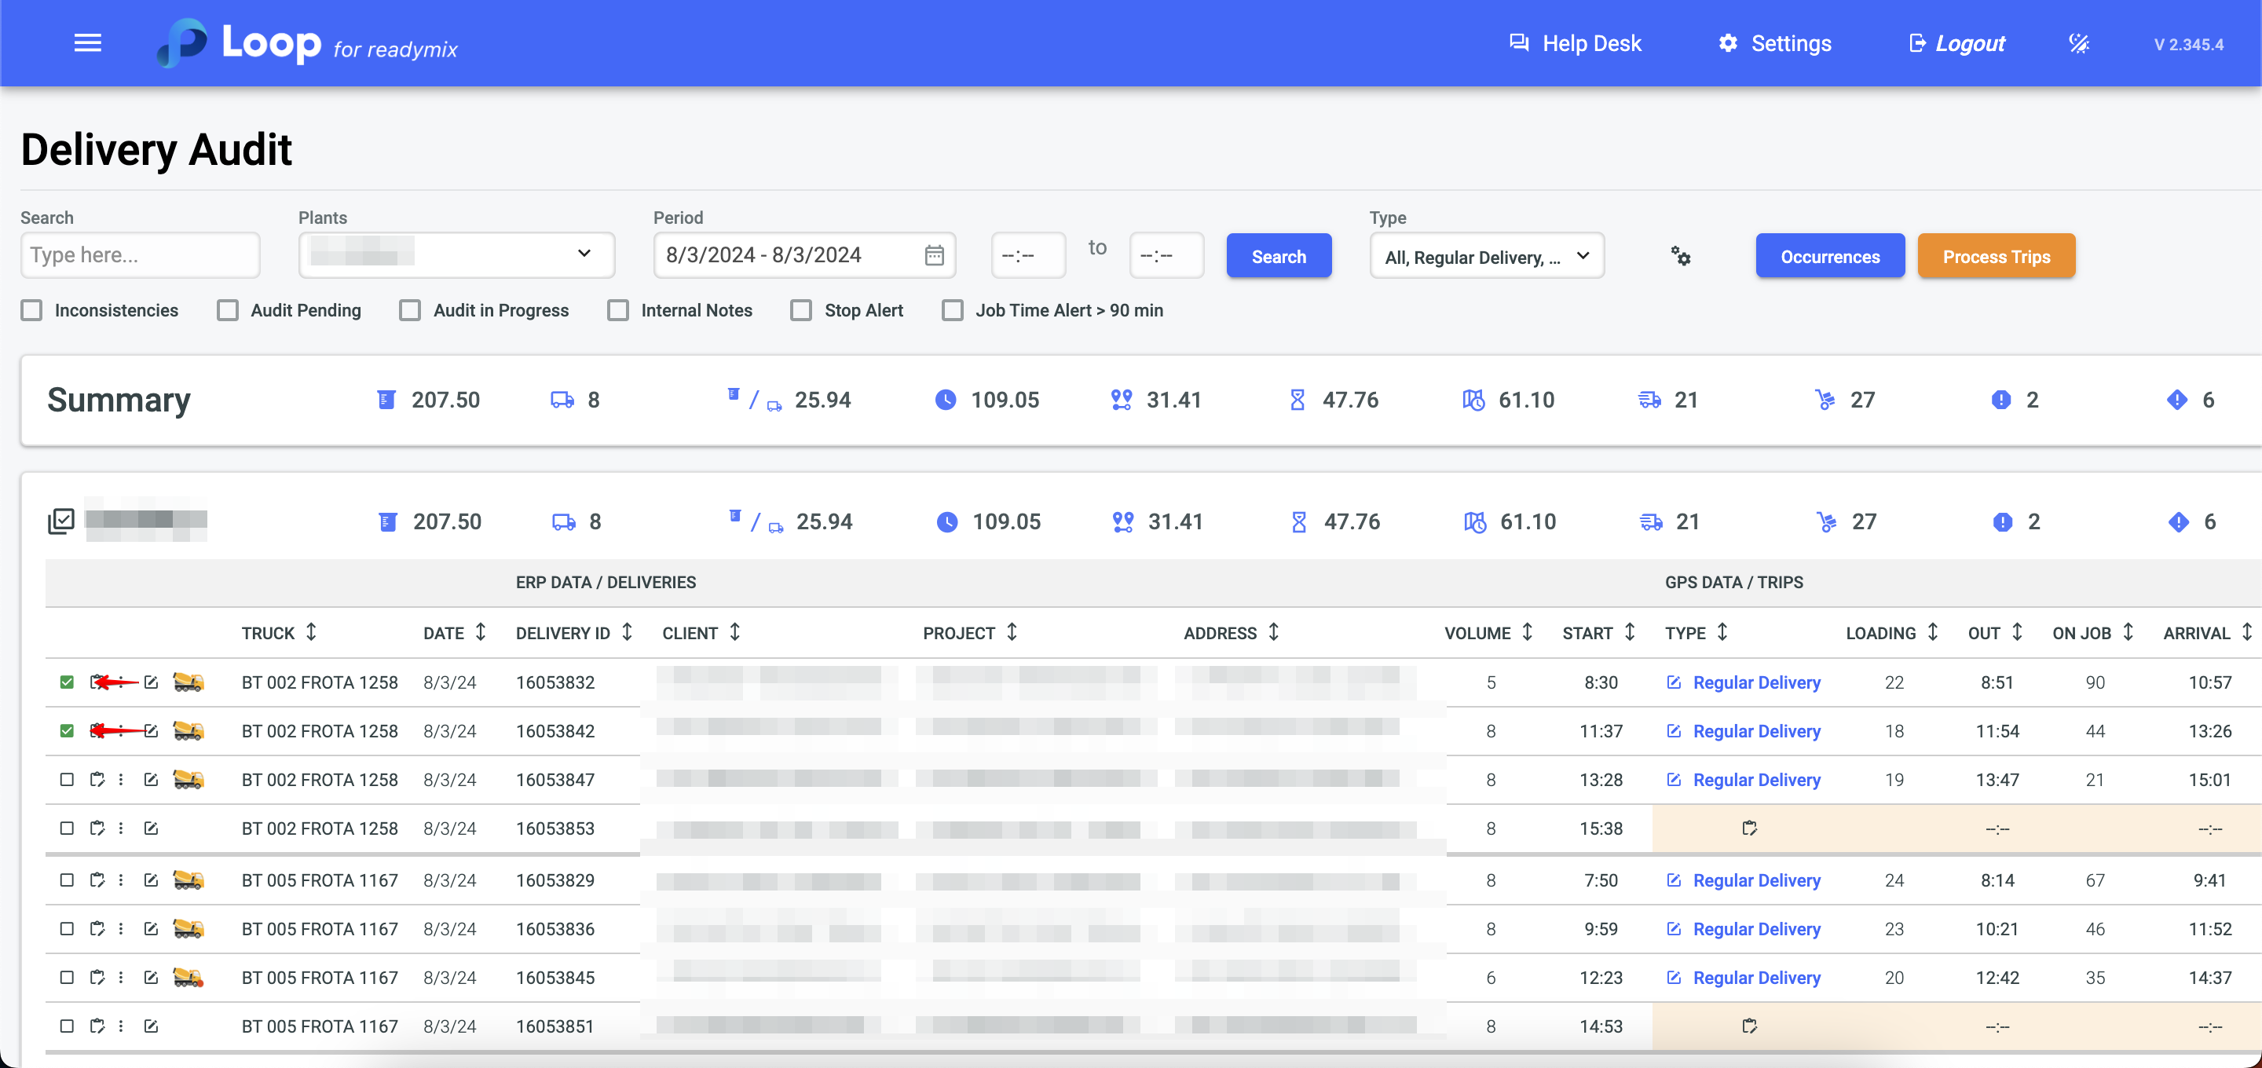
Task: Click mixer truck icon for delivery 16053847
Action: (x=188, y=779)
